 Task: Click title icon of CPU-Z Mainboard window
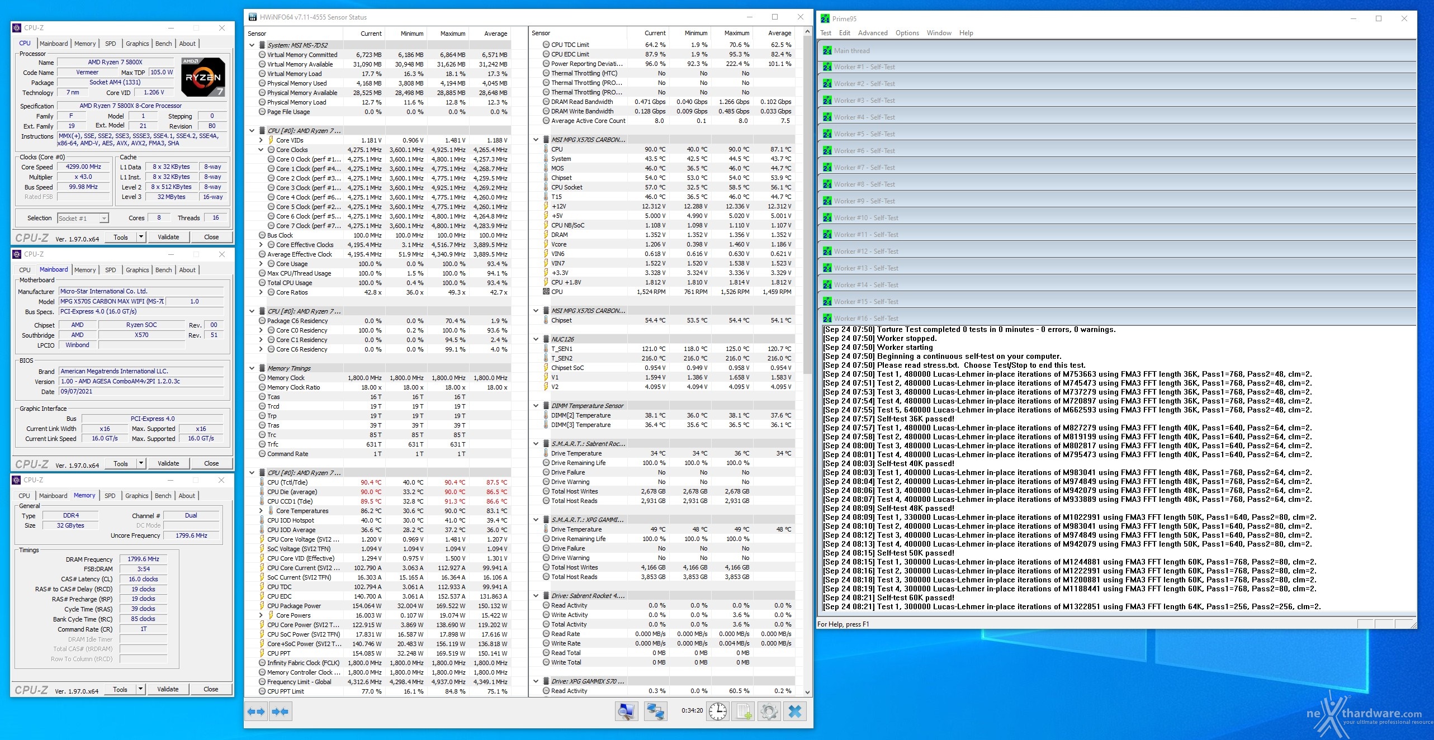17,254
